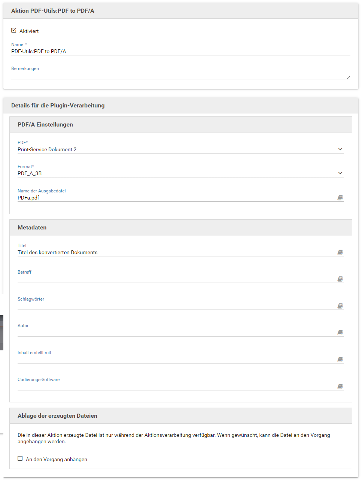Enable An den Vorgang anhängen checkbox
Screen dimensions: 362x481
tap(20, 459)
